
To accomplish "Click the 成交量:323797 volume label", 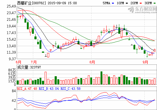I will coord(29,67).
